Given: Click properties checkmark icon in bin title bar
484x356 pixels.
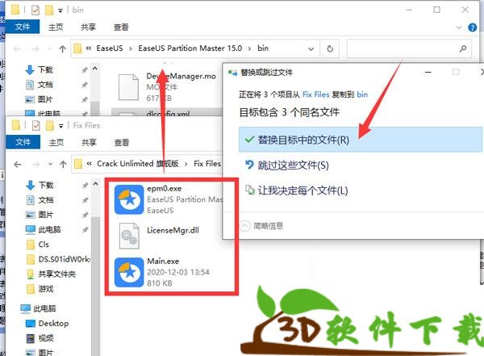Looking at the screenshot, I should coord(35,10).
